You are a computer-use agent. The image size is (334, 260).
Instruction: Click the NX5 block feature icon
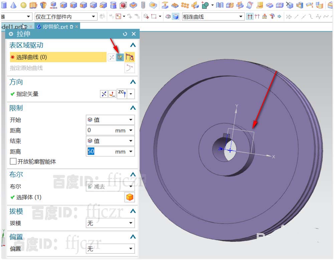pos(53,5)
